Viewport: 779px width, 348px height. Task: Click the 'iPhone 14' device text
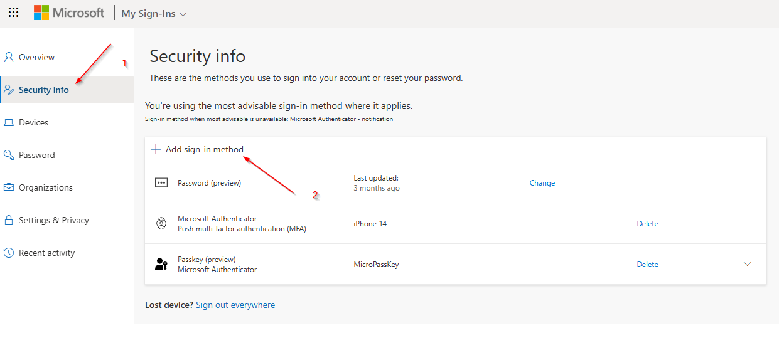(x=370, y=224)
